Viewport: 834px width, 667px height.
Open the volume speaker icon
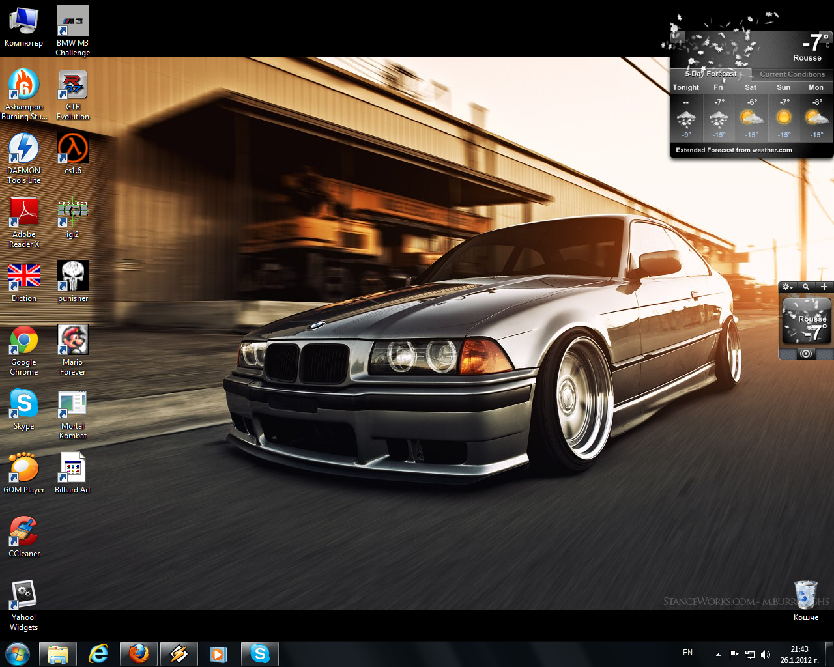(766, 655)
